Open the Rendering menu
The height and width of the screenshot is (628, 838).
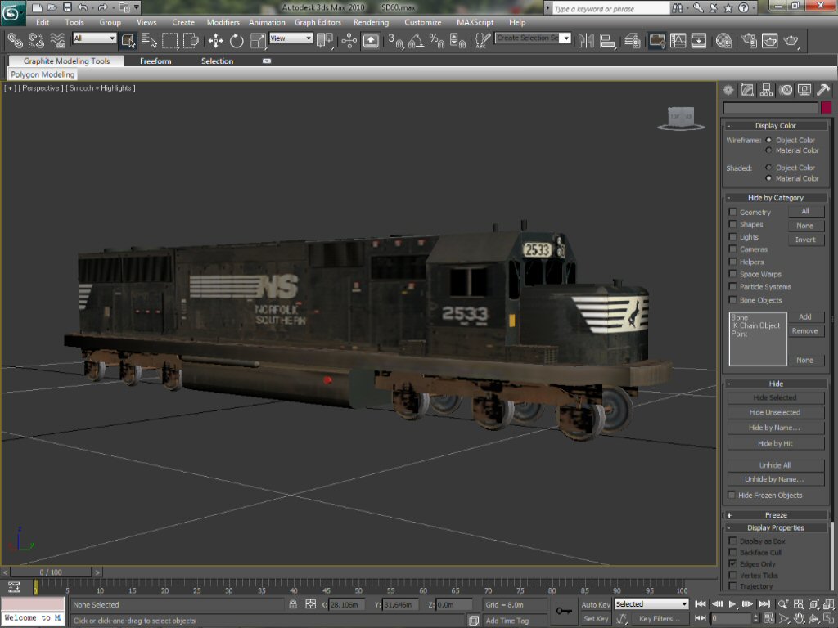[371, 22]
